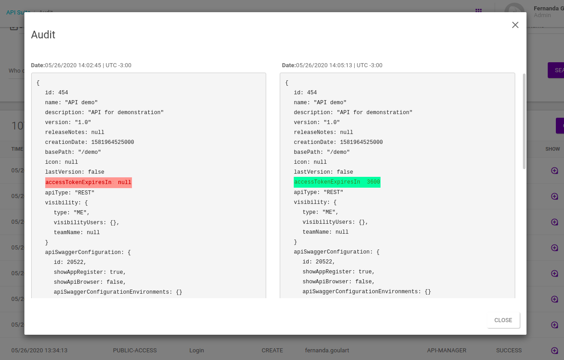Click the second magnifier icon in the SHOW column
The height and width of the screenshot is (360, 564).
554,196
